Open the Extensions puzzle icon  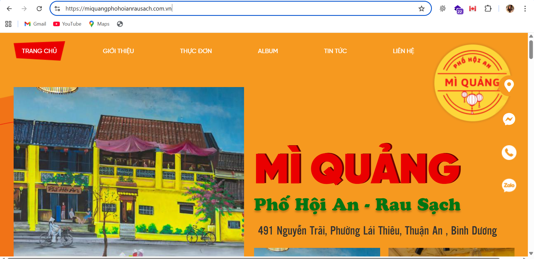(x=488, y=9)
